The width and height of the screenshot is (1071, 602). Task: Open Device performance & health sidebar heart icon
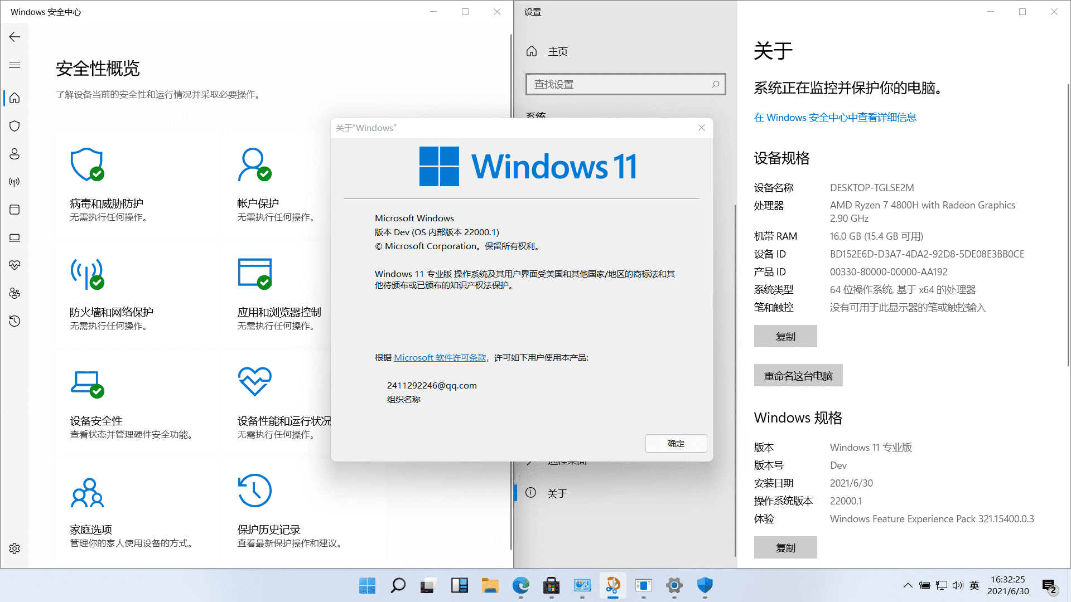tap(15, 265)
